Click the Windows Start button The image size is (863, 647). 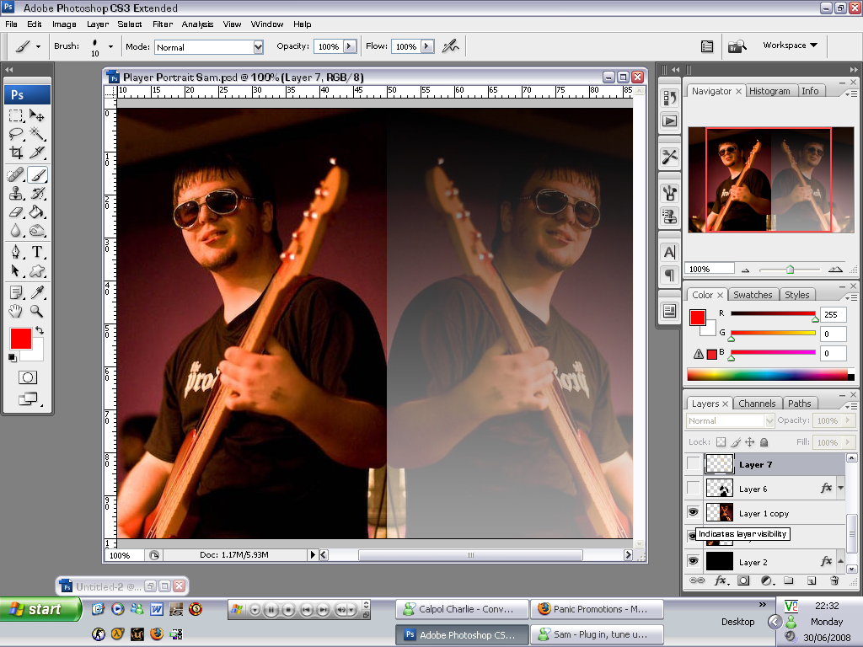[40, 609]
